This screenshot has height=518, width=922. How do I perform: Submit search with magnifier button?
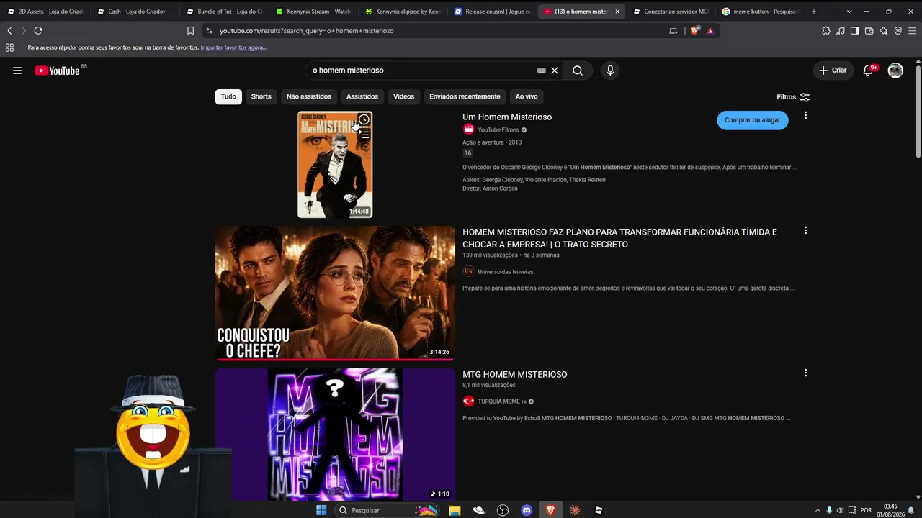(x=578, y=71)
